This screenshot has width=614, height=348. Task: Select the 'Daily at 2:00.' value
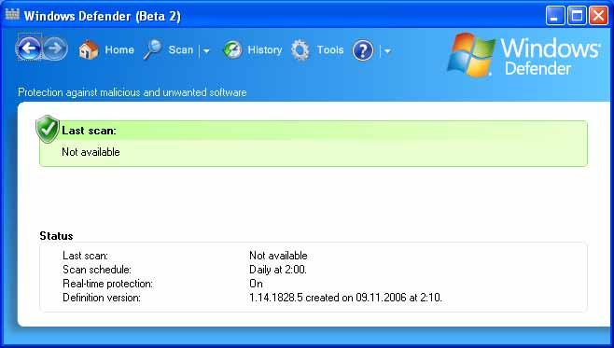[x=278, y=270]
